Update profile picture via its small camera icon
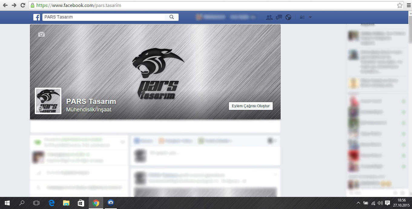The height and width of the screenshot is (209, 412). 40,108
